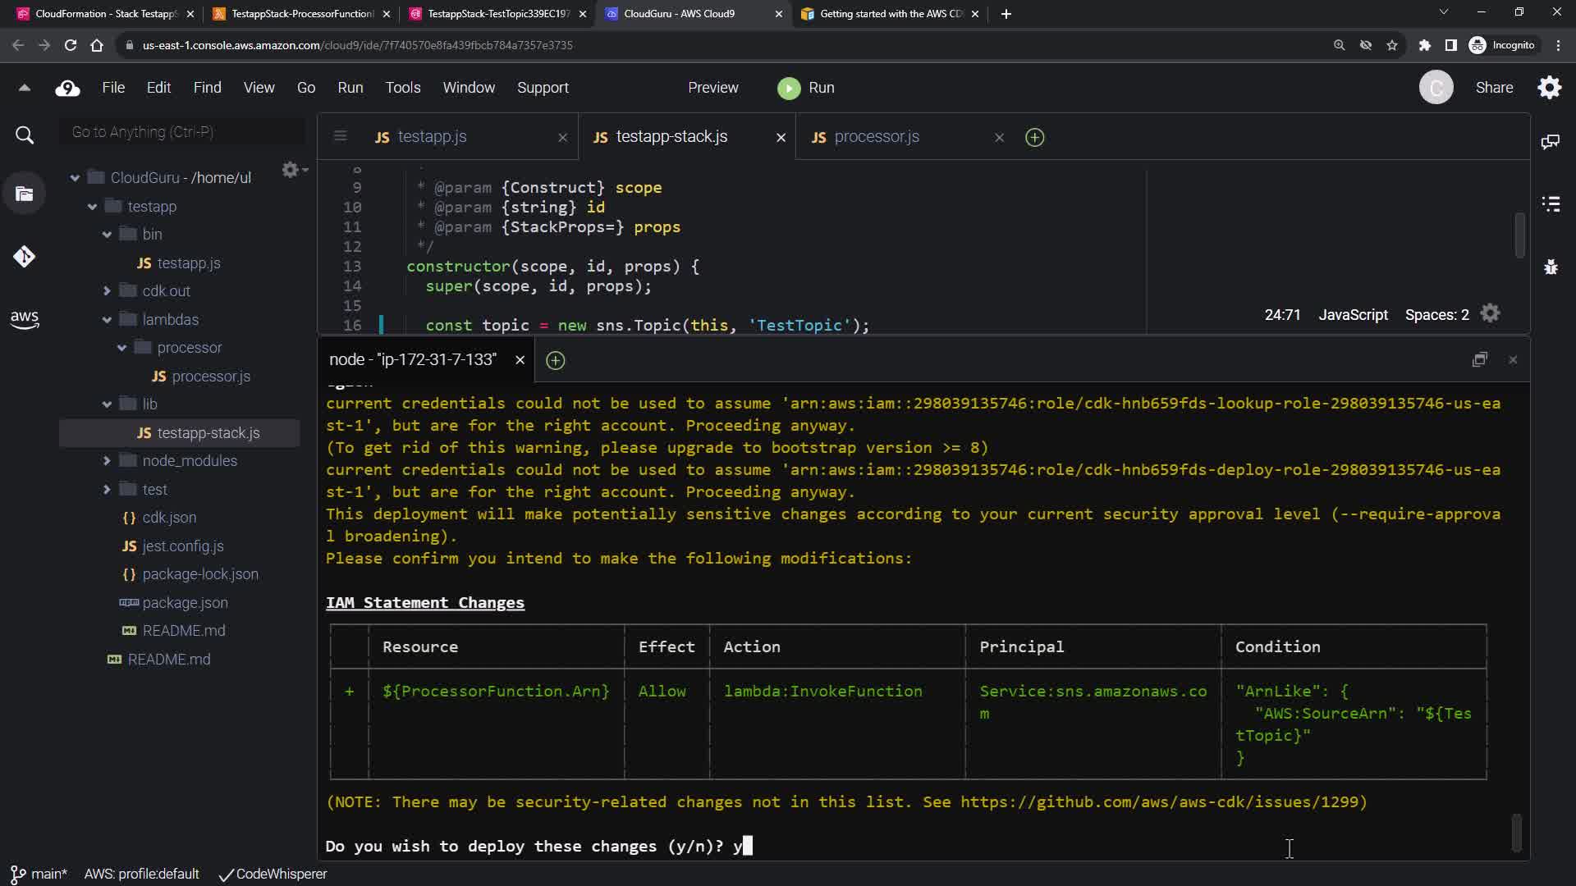Screen dimensions: 1576x886
Task: Click the green Run button
Action: (806, 88)
